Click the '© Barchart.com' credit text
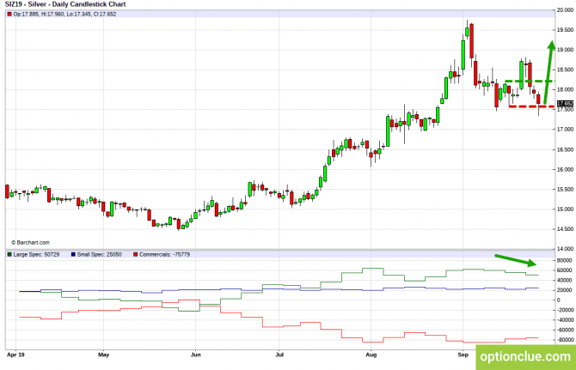 pyautogui.click(x=30, y=242)
